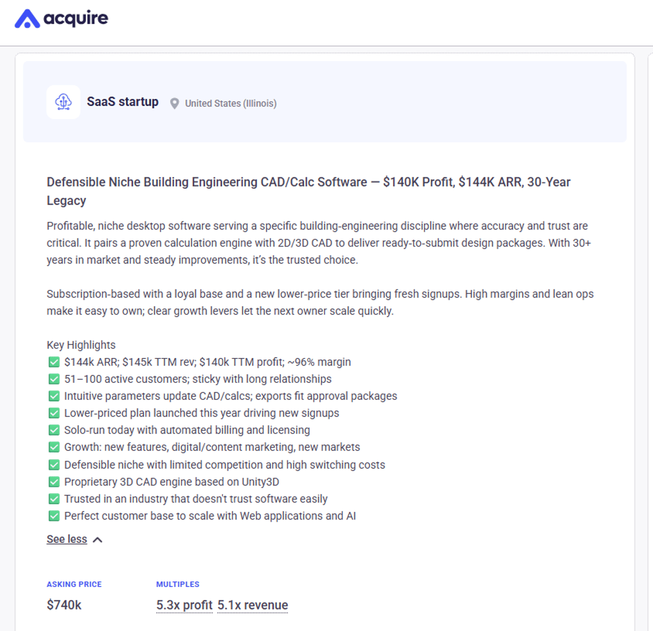Collapse the Key Highlights section via See less
This screenshot has height=631, width=653.
click(66, 539)
